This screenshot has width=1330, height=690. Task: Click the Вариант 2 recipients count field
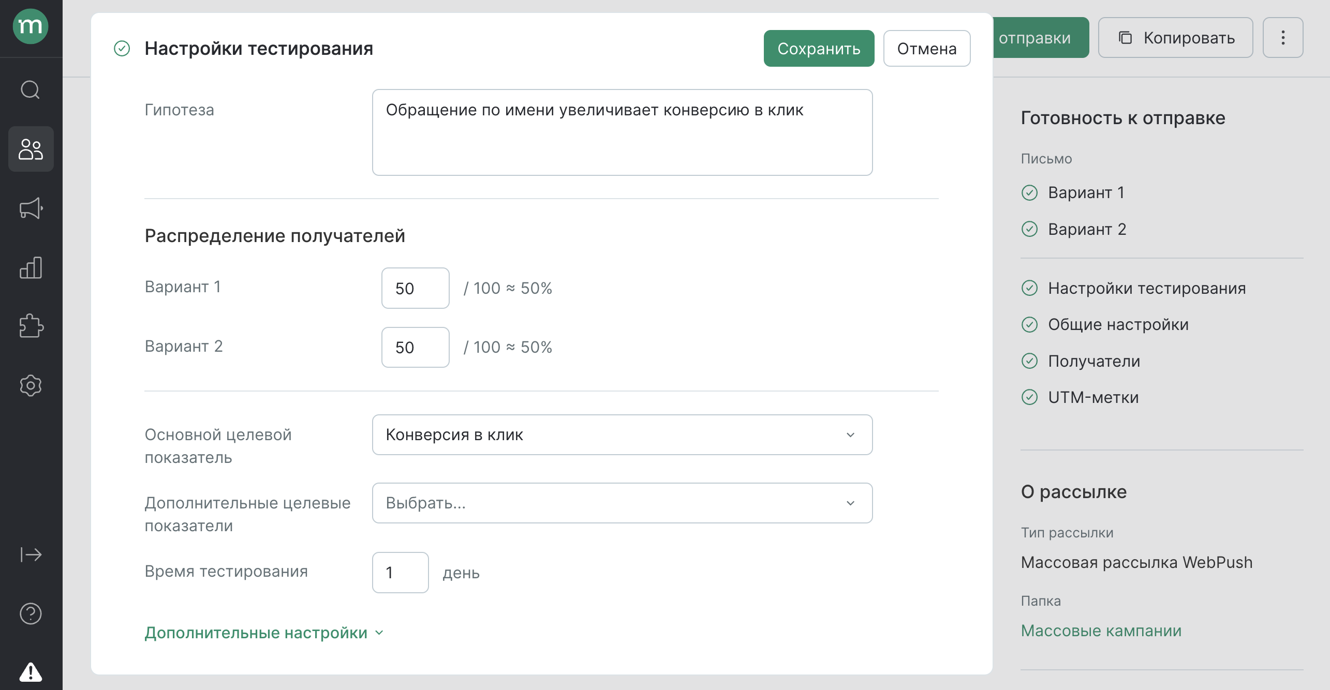click(x=415, y=348)
